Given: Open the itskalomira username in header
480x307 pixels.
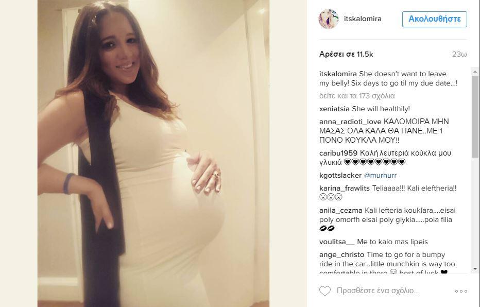Looking at the screenshot, I should (363, 19).
